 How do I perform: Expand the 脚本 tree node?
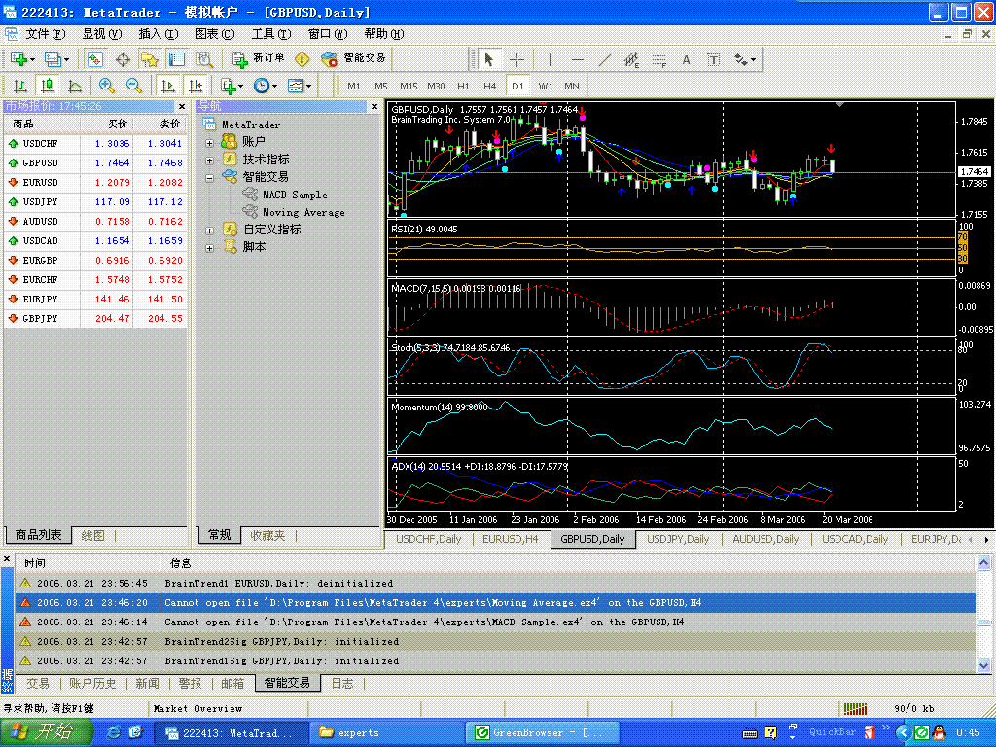point(210,248)
